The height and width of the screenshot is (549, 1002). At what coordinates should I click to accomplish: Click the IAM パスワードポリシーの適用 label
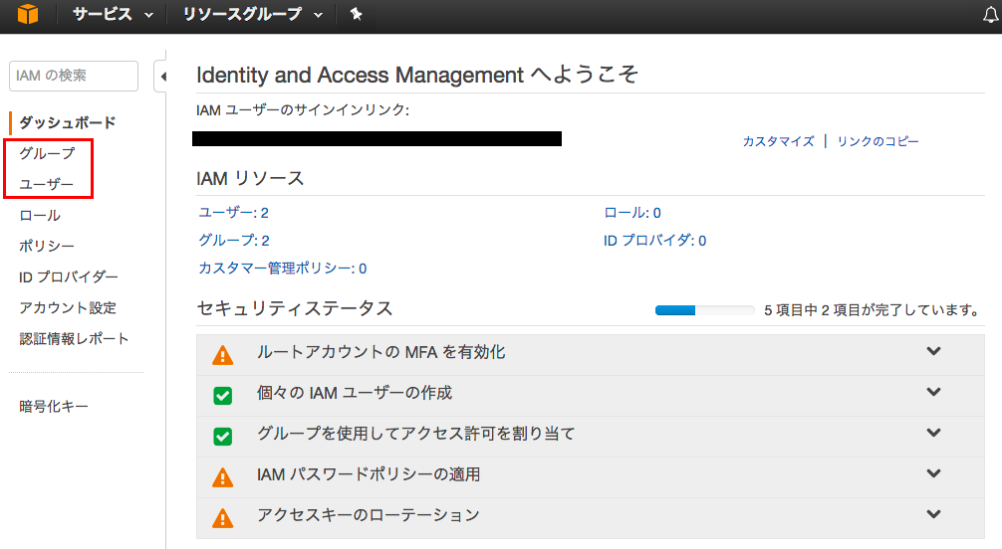point(369,474)
